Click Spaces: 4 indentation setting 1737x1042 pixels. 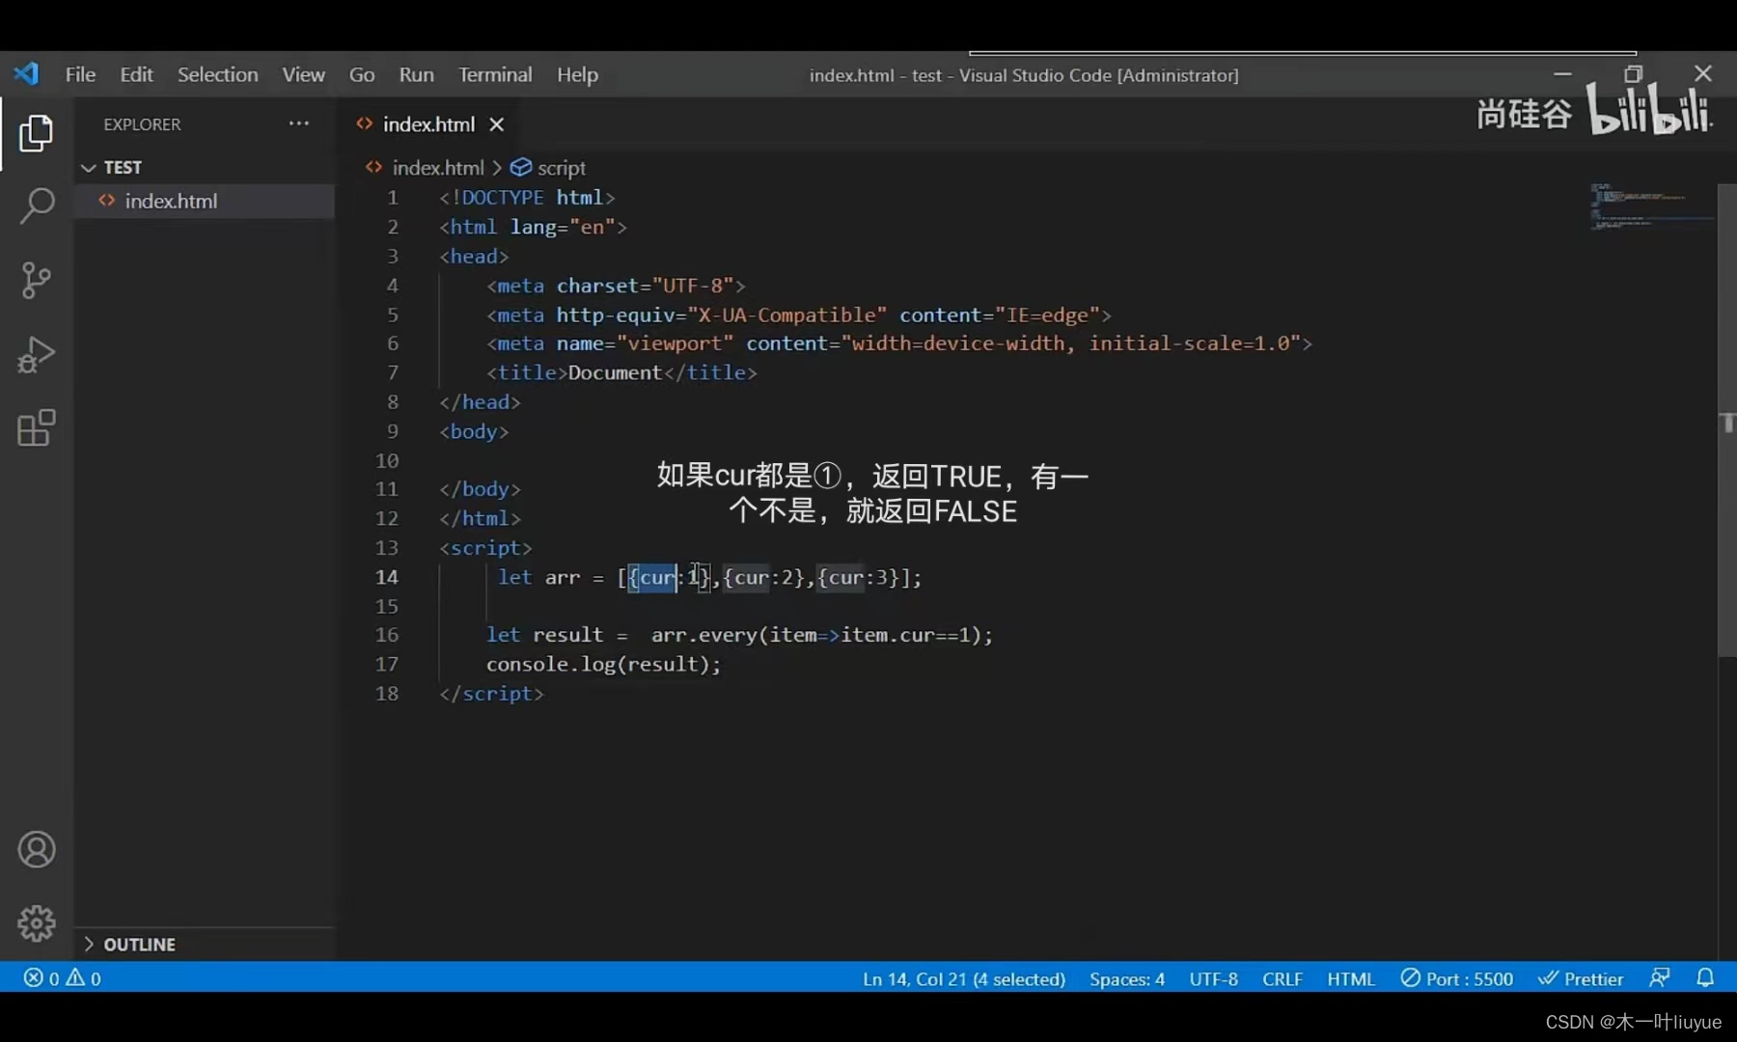click(1127, 978)
